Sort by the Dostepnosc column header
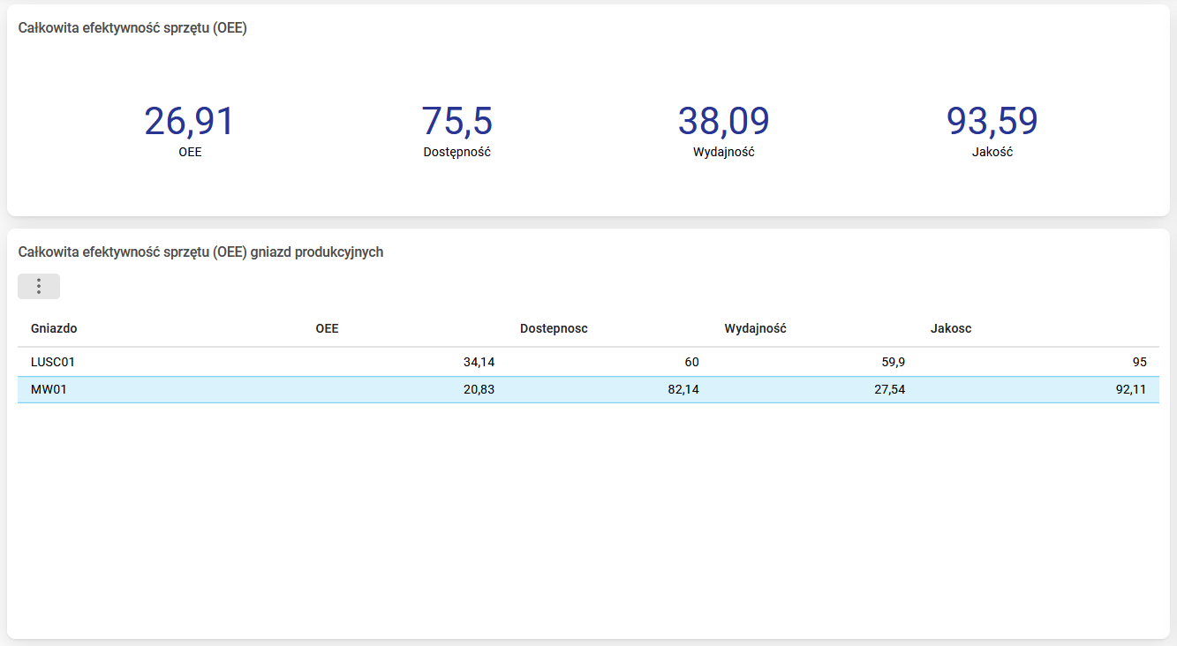This screenshot has height=646, width=1177. (x=554, y=328)
